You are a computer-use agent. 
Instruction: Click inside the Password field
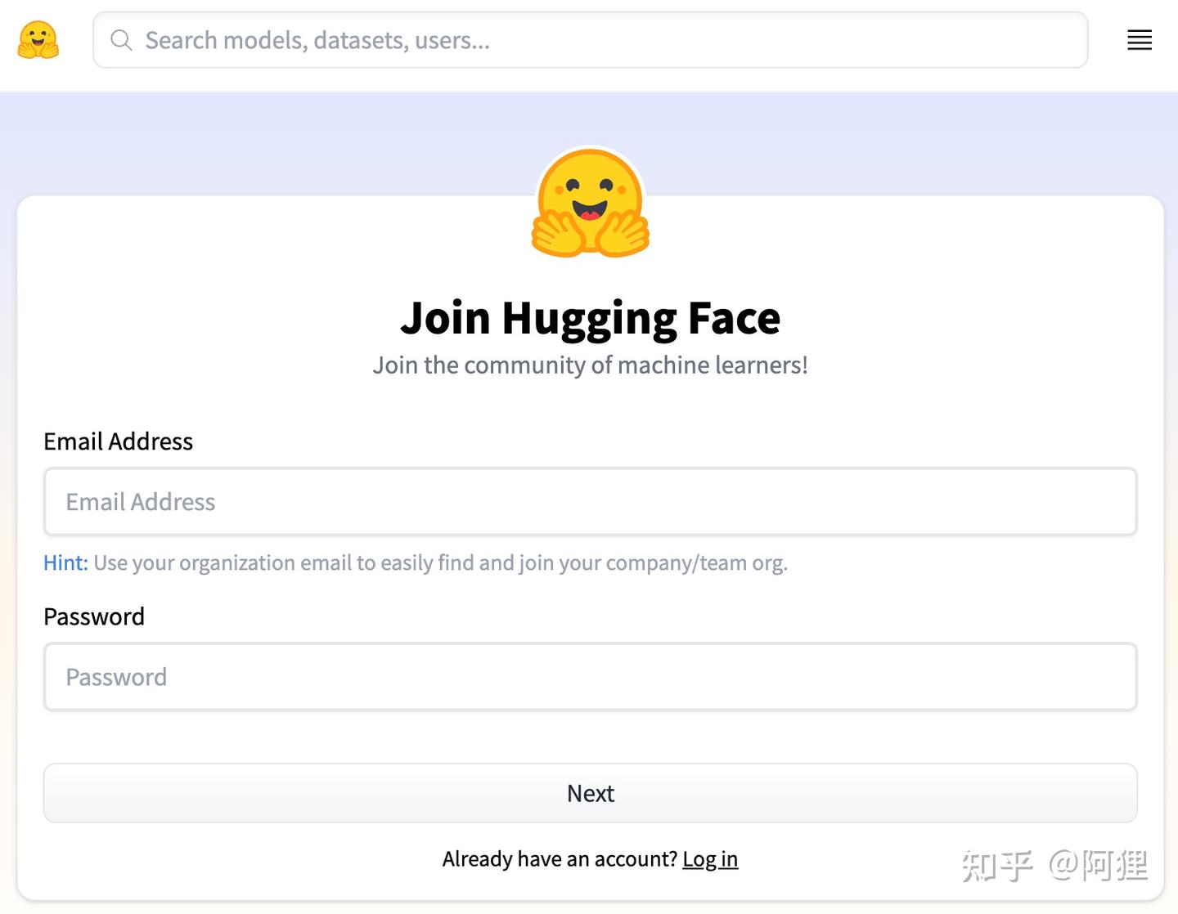[x=591, y=677]
